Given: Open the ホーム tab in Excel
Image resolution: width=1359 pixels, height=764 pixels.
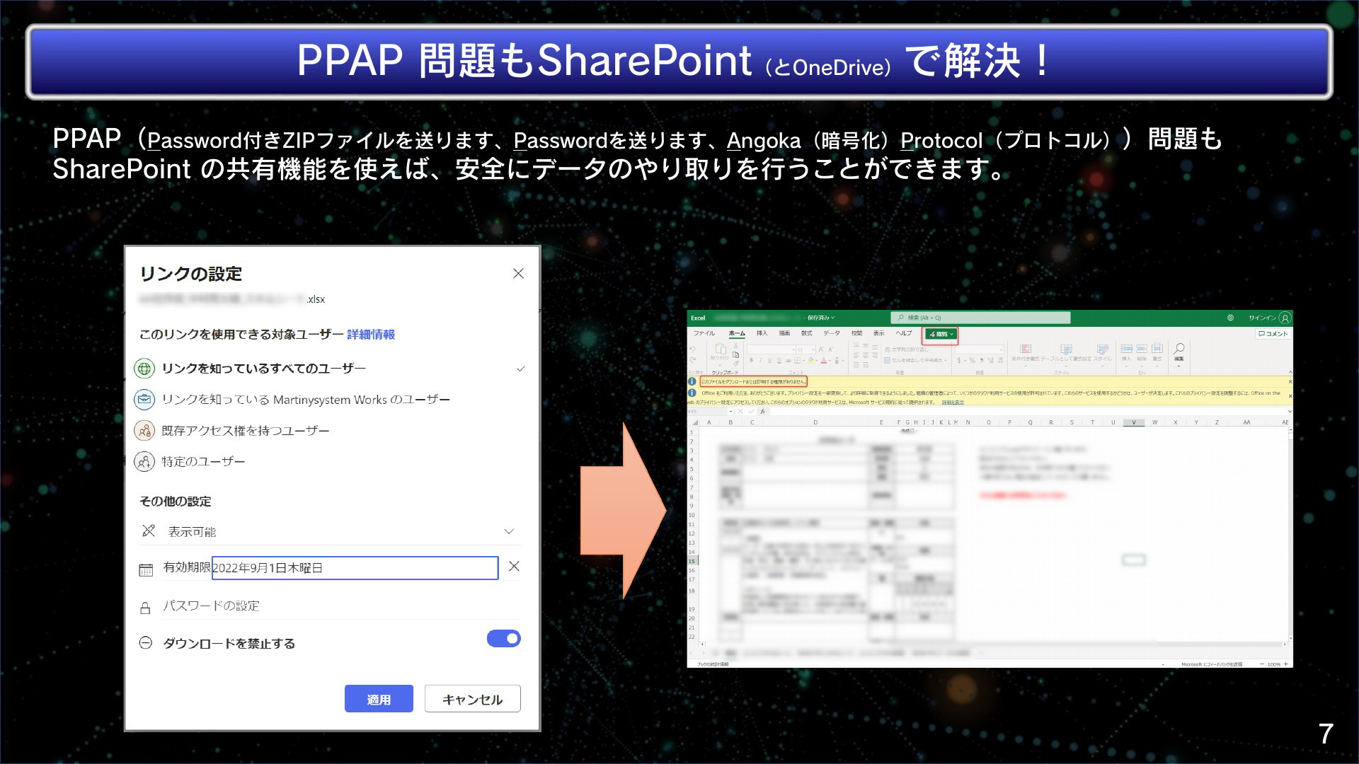Looking at the screenshot, I should (737, 333).
